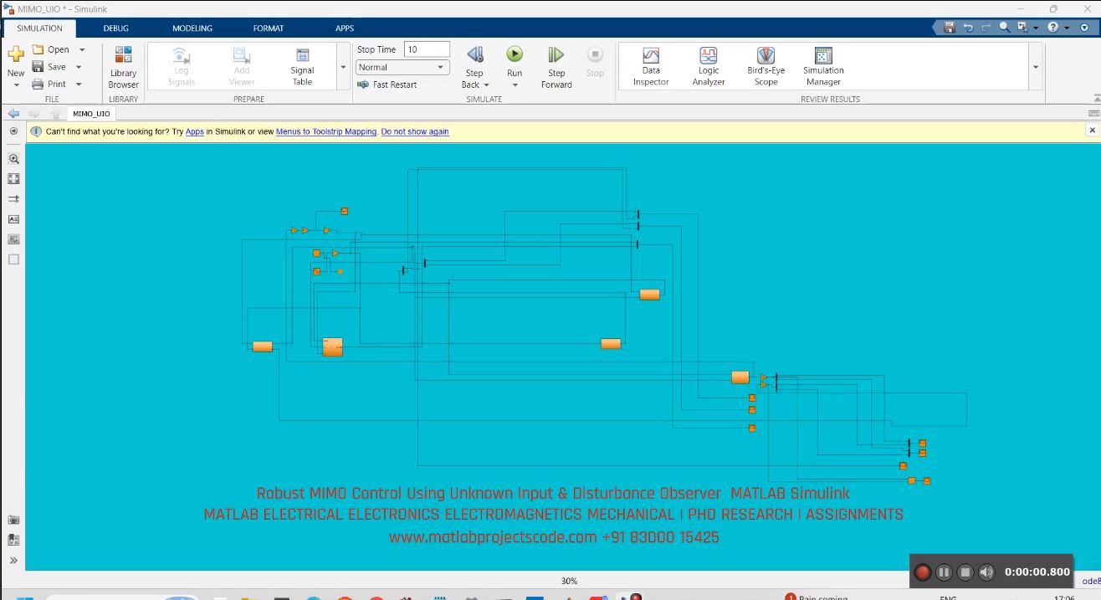
Task: Insert an image with the palette image icon
Action: pos(13,239)
